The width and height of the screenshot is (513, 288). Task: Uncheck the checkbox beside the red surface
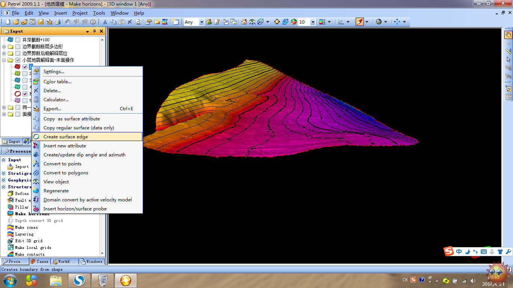pos(25,67)
